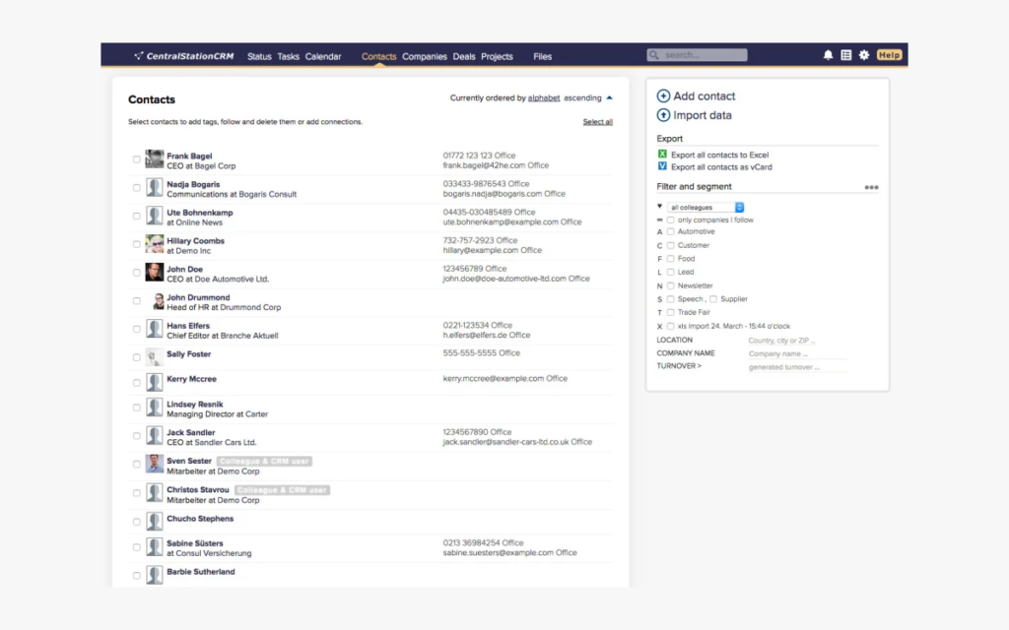Go to the Deals section

[x=464, y=56]
